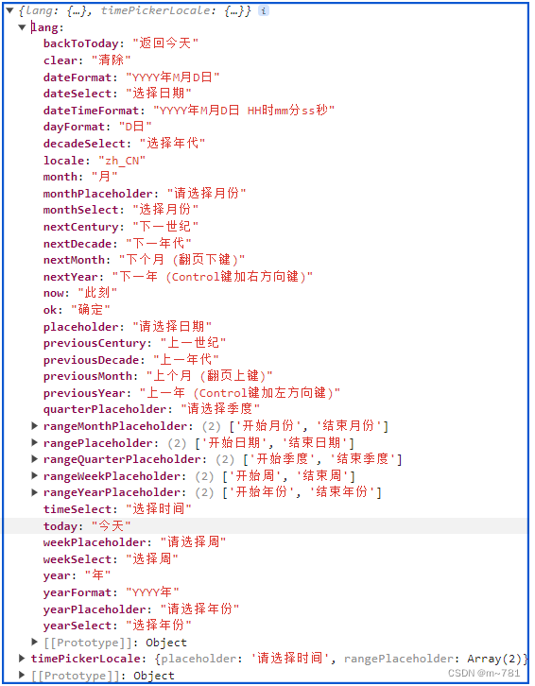Click the root object summary text
The image size is (535, 686).
[x=135, y=10]
